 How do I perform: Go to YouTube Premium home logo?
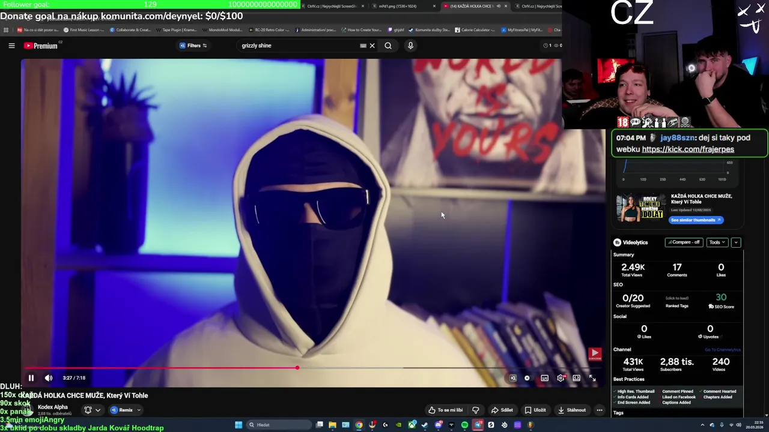pos(41,46)
